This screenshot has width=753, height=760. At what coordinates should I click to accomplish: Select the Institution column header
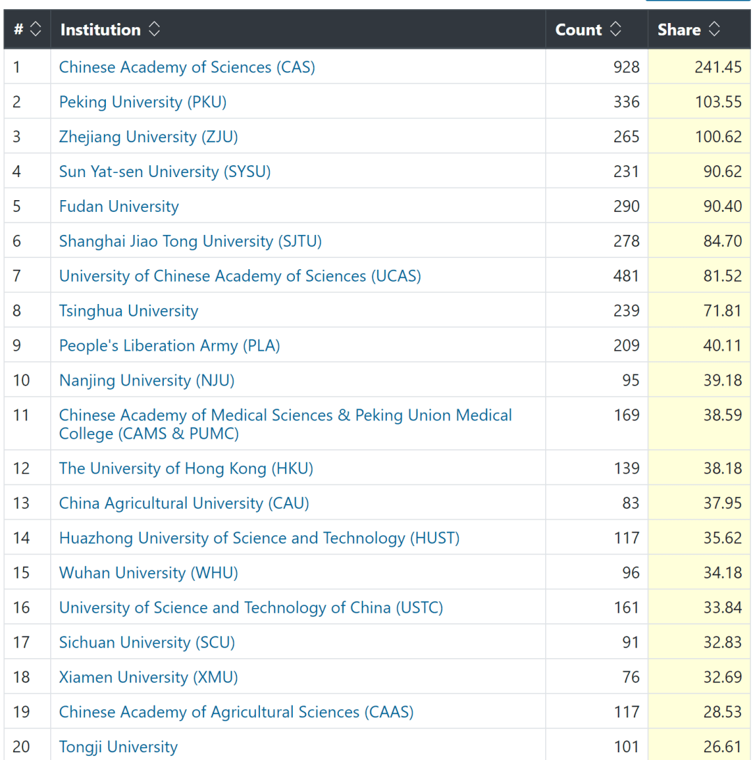[298, 29]
